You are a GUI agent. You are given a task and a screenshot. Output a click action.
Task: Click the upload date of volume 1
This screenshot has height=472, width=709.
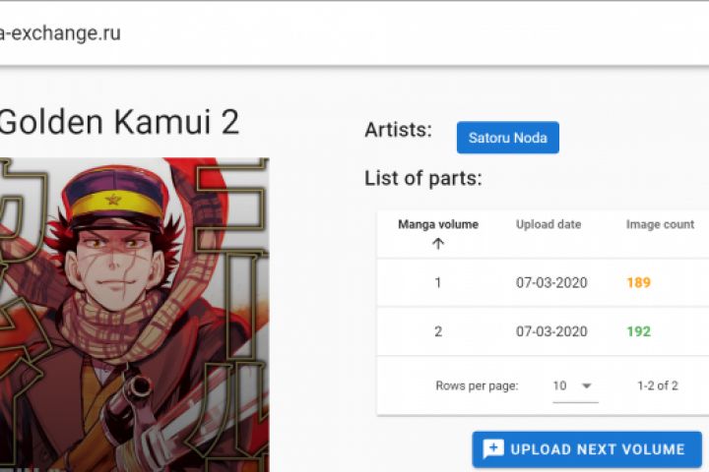(x=551, y=283)
